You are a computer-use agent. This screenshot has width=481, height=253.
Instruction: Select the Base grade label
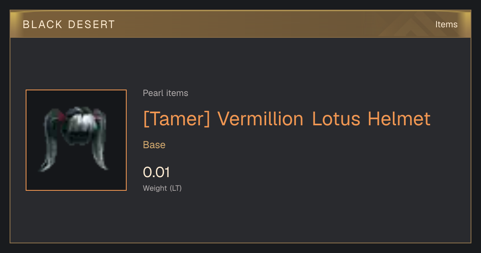[x=154, y=145]
